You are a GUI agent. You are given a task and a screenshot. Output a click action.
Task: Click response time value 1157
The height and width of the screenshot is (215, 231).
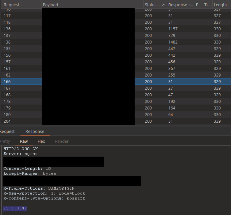(173, 29)
